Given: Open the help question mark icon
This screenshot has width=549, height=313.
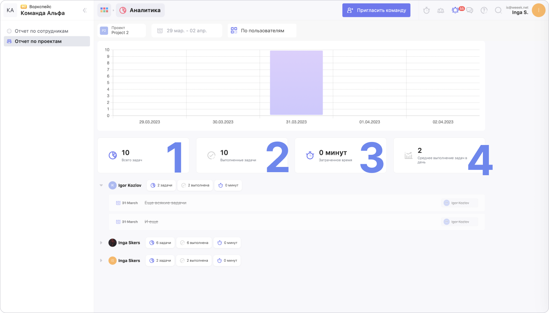Looking at the screenshot, I should 484,11.
